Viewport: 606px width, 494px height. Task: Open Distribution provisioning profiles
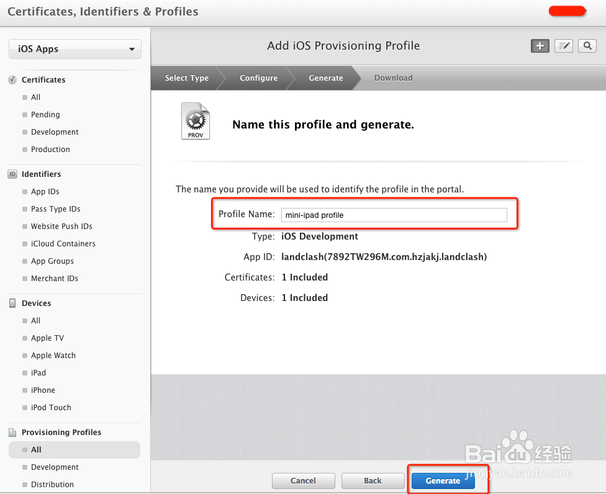pyautogui.click(x=52, y=485)
